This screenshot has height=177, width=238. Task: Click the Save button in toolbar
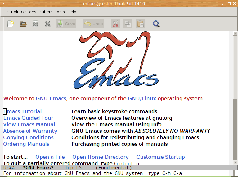[x=66, y=24]
